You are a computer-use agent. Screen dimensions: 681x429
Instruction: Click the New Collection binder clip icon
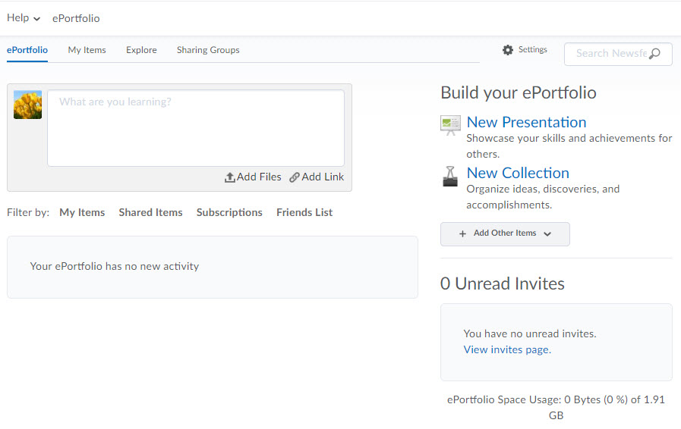pyautogui.click(x=450, y=176)
